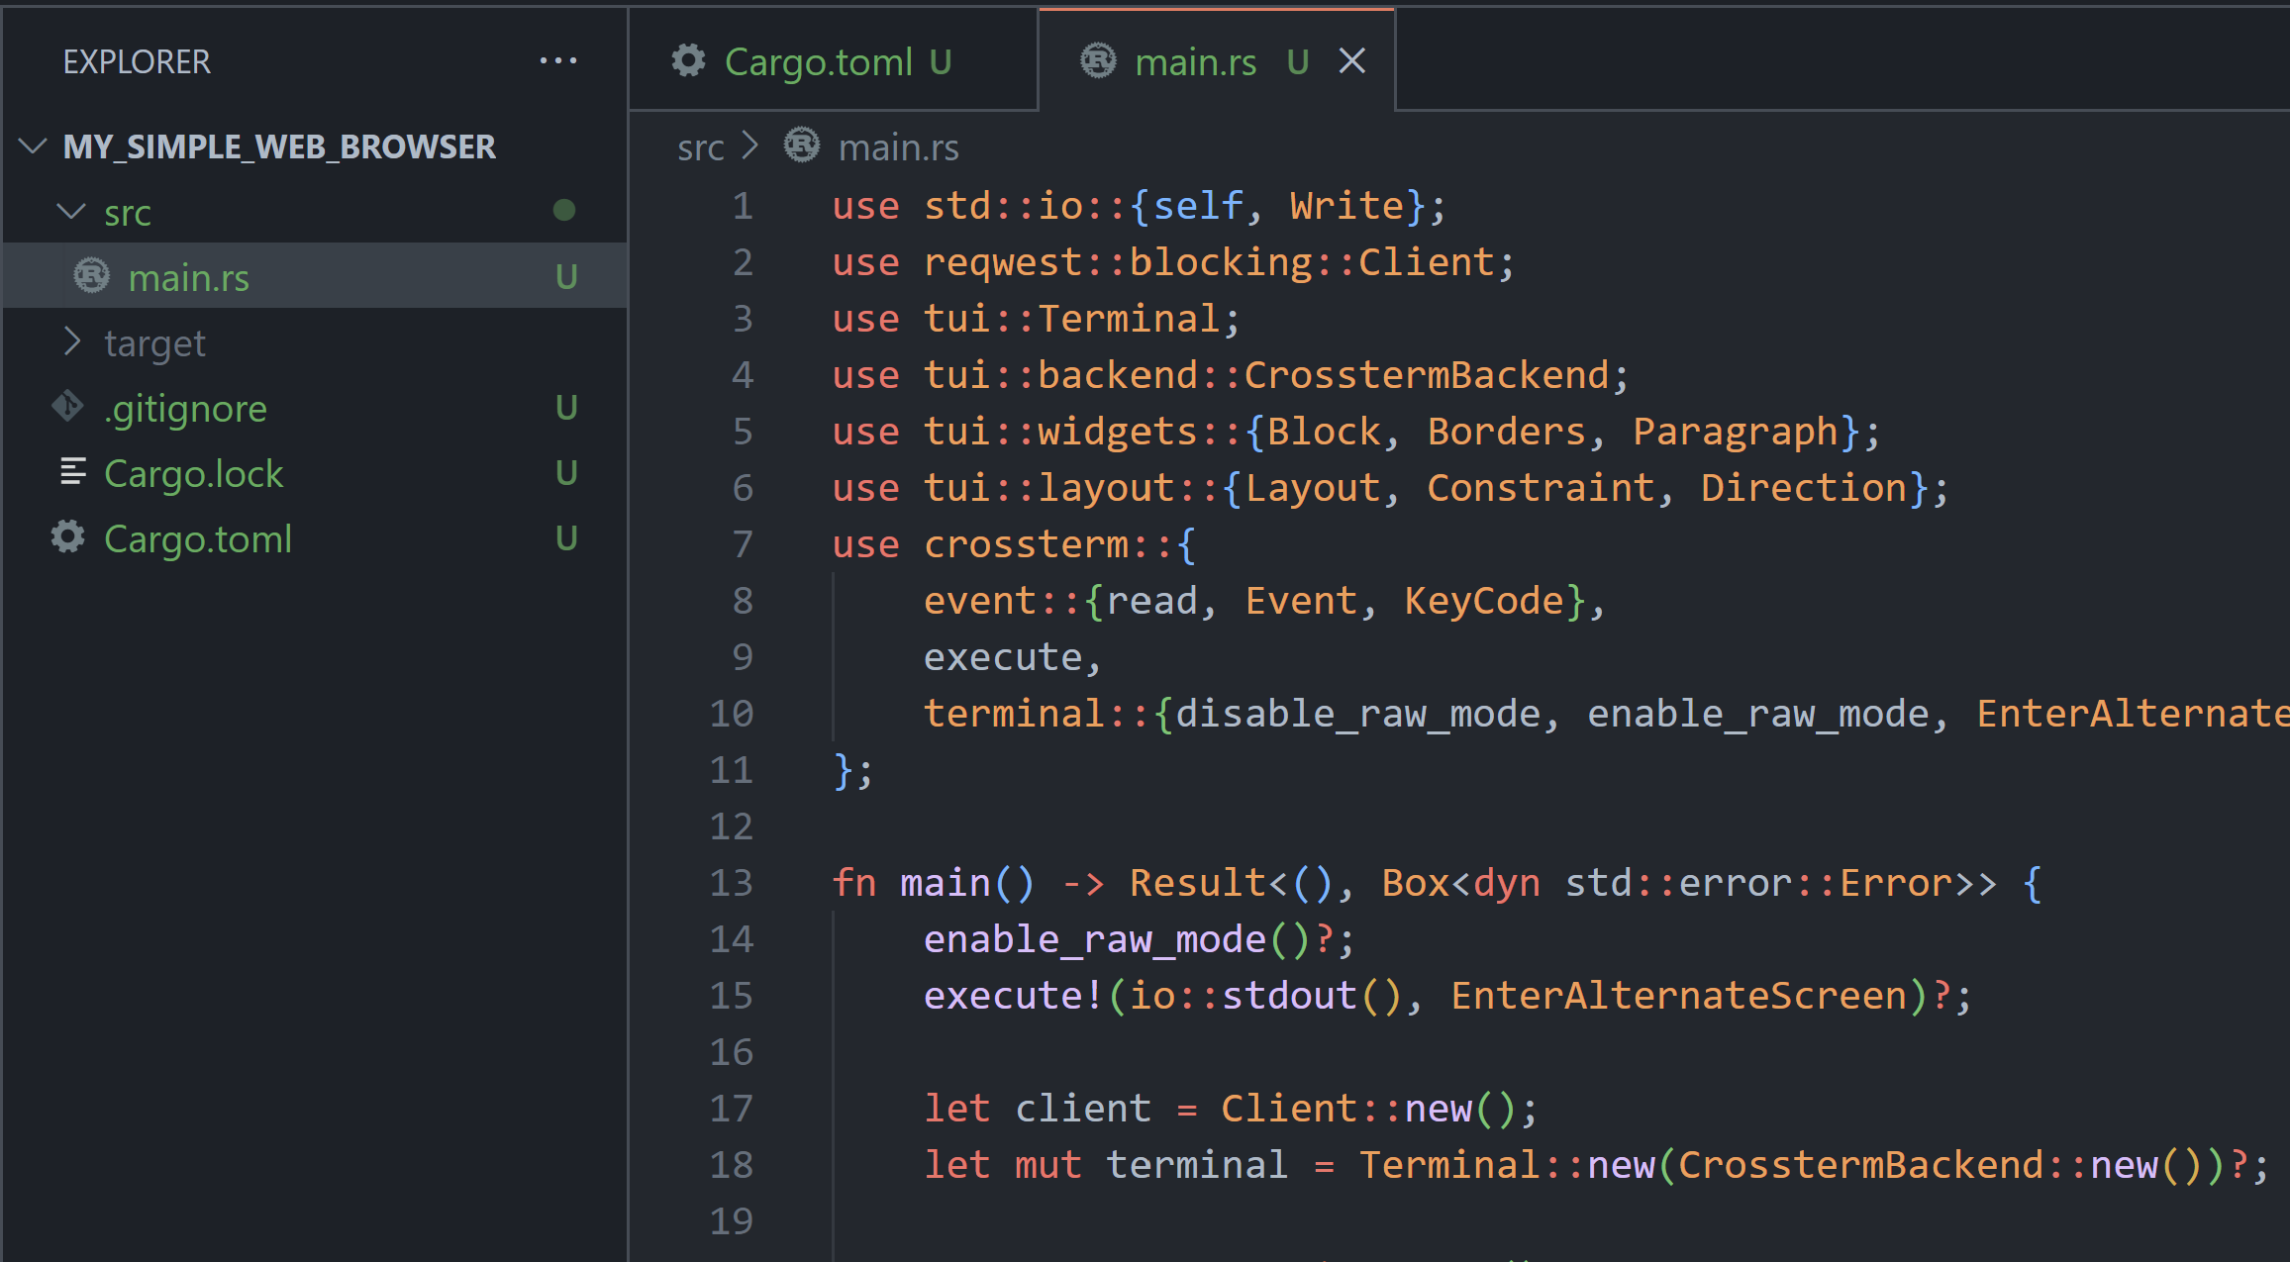Screen dimensions: 2290x1262
Task: Click line number 13 in gutter
Action: tap(732, 883)
